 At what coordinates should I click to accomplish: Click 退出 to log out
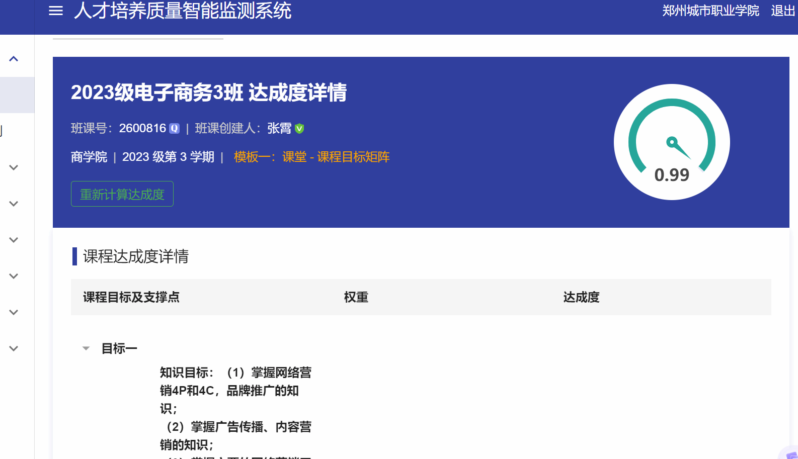coord(782,11)
